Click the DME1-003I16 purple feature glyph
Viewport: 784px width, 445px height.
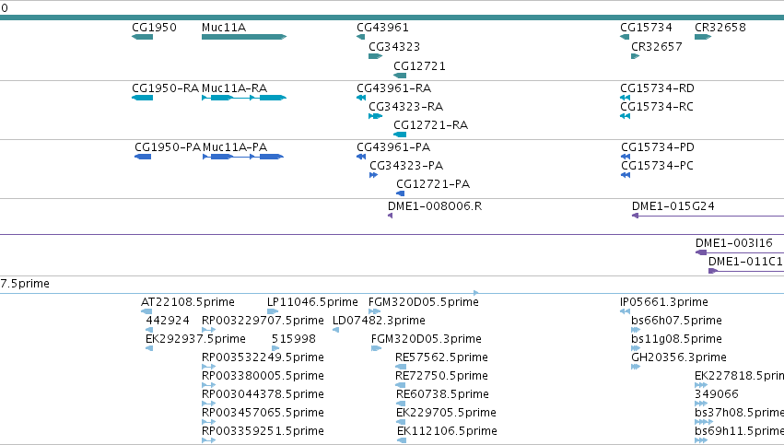point(740,252)
